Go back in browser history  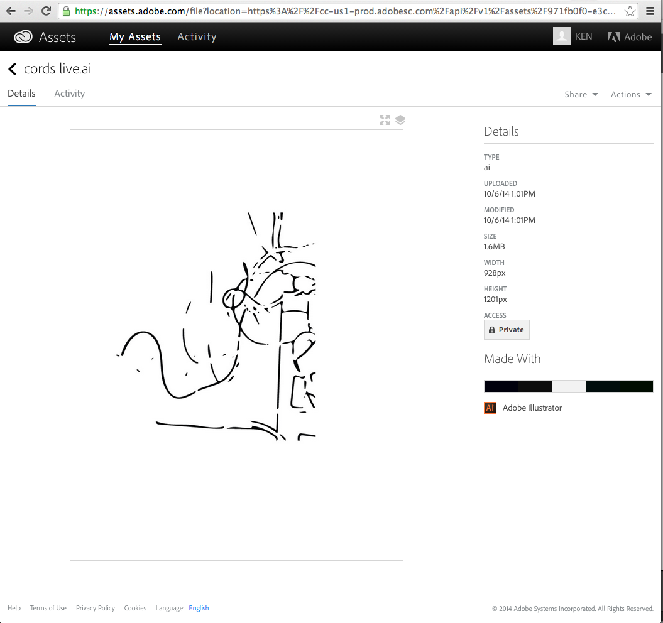coord(11,11)
